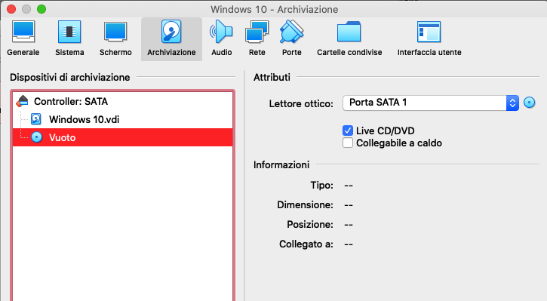Close the settings window

tap(11, 9)
